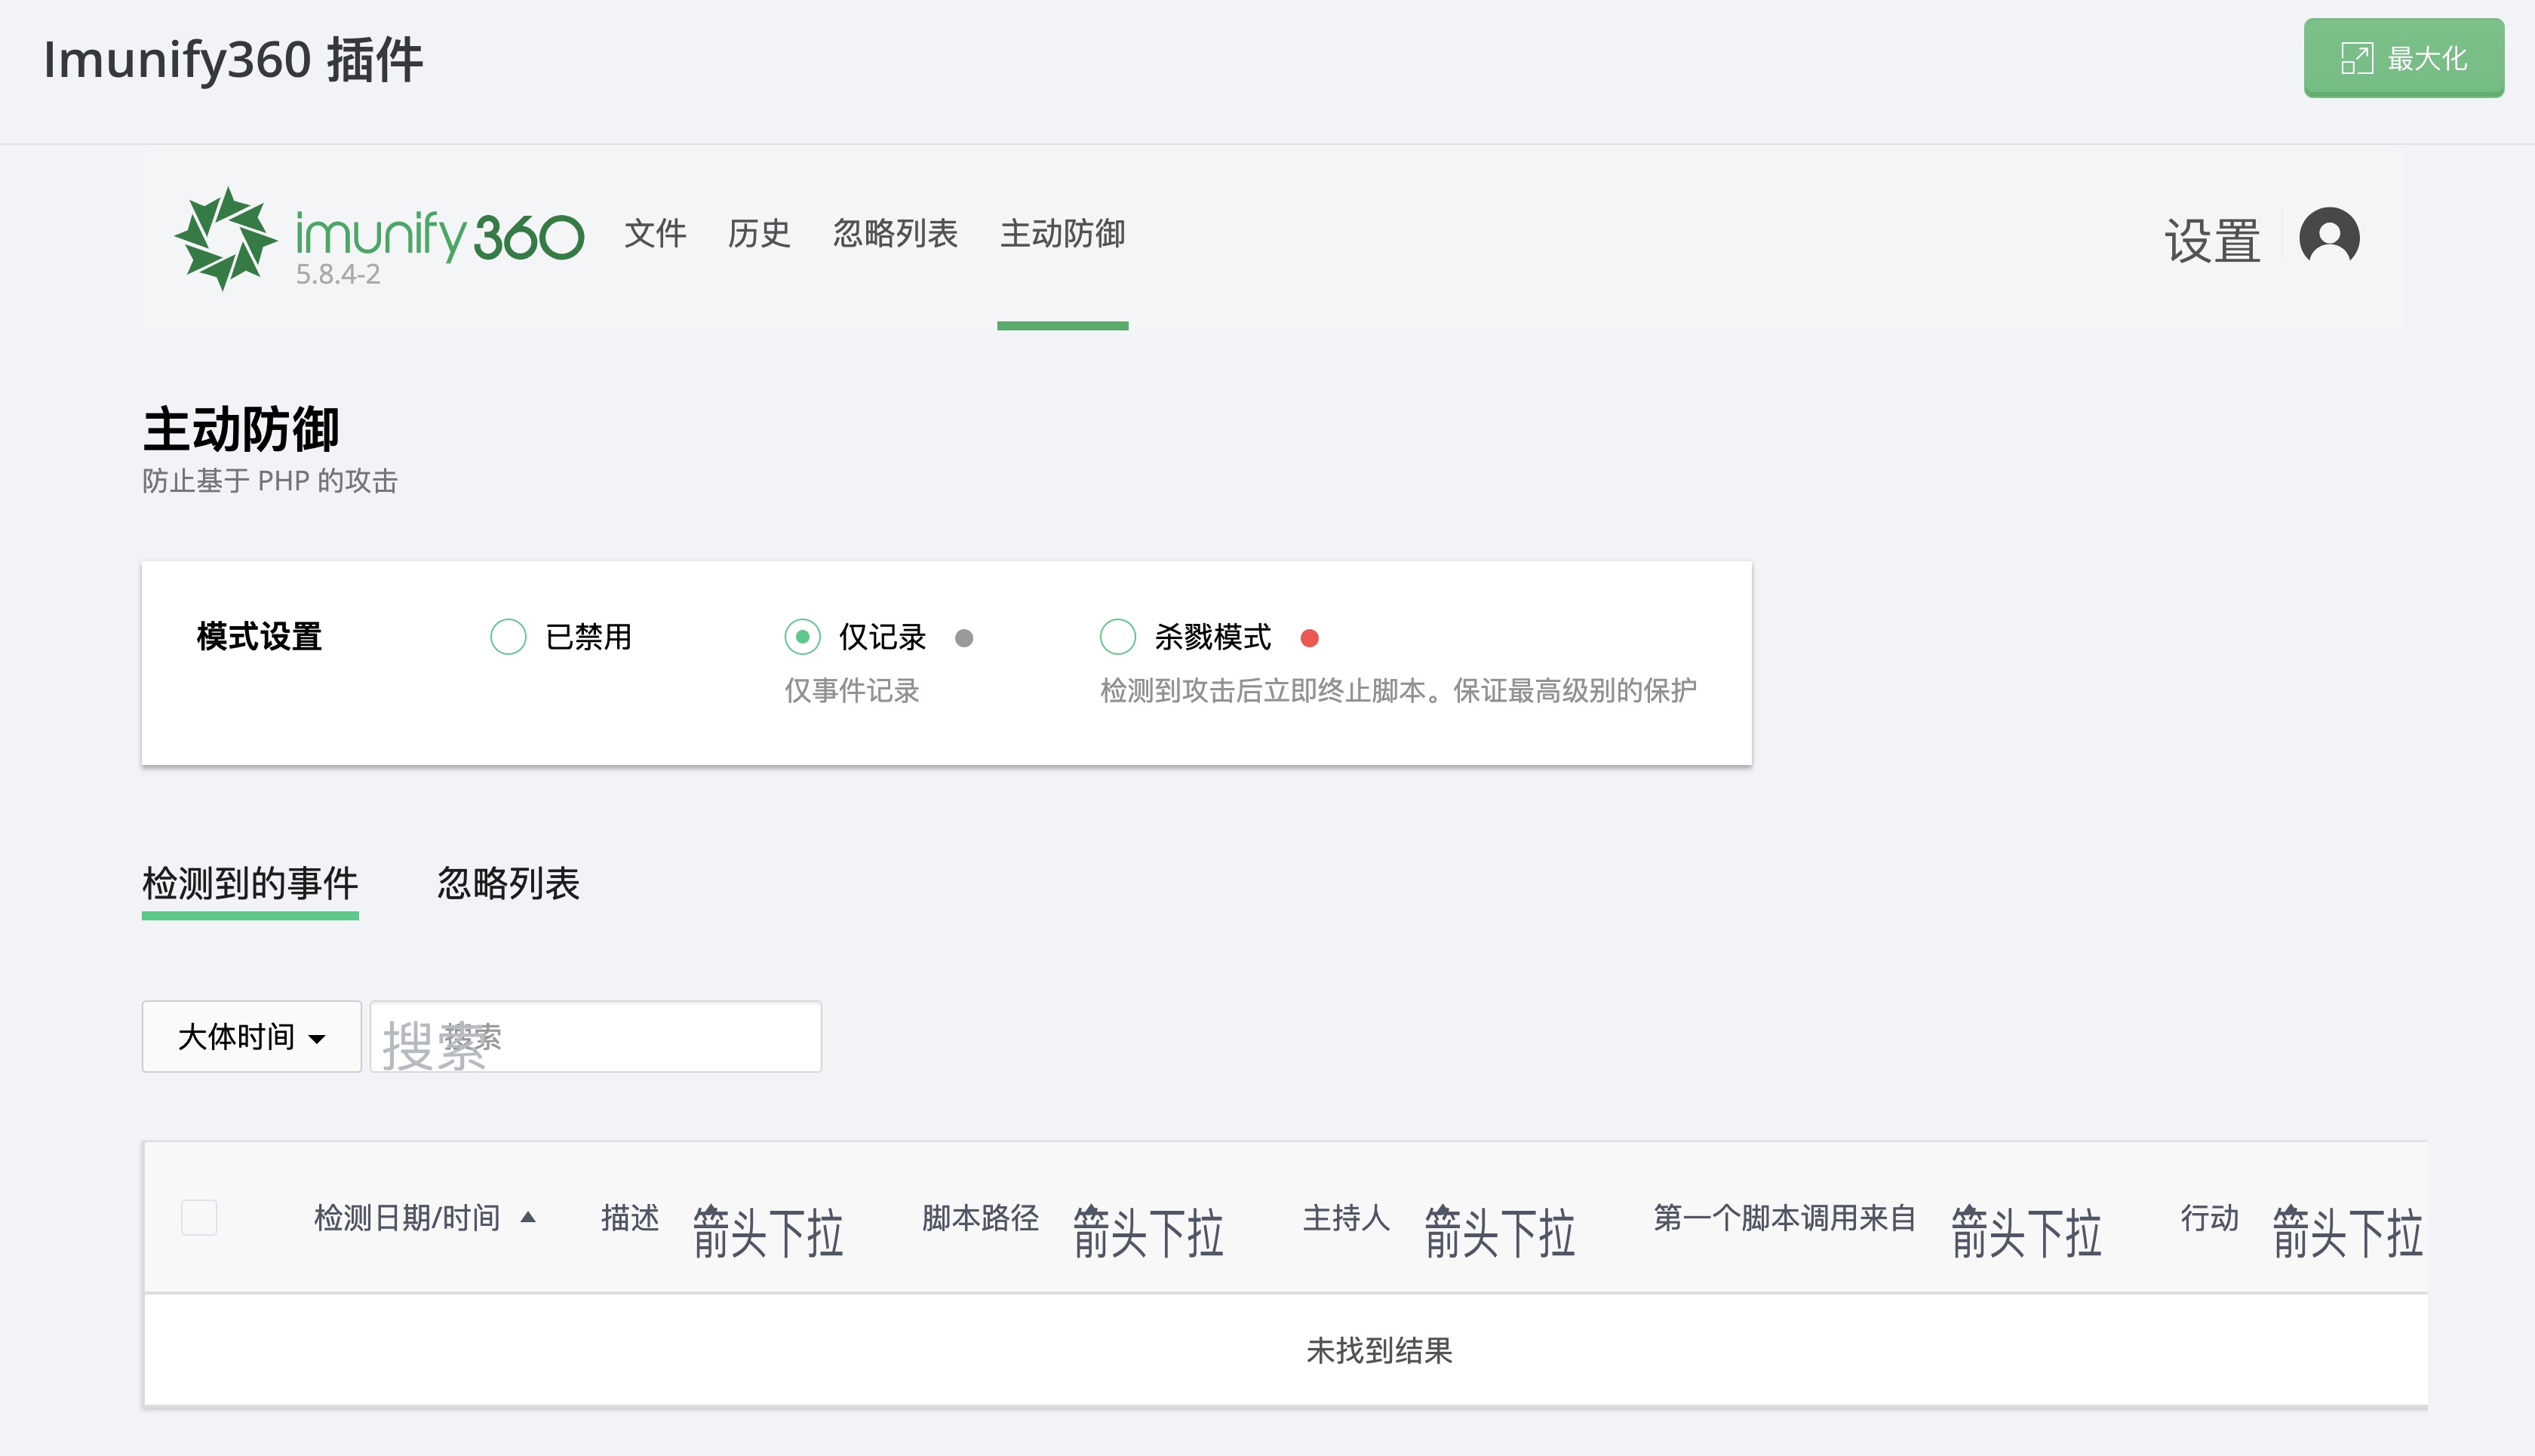Click the gray dot beside 仅记录
The height and width of the screenshot is (1456, 2535).
964,638
